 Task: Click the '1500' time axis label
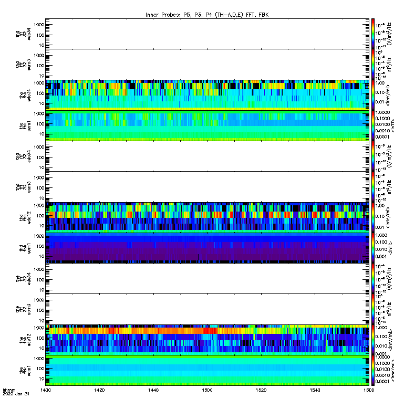[207, 390]
